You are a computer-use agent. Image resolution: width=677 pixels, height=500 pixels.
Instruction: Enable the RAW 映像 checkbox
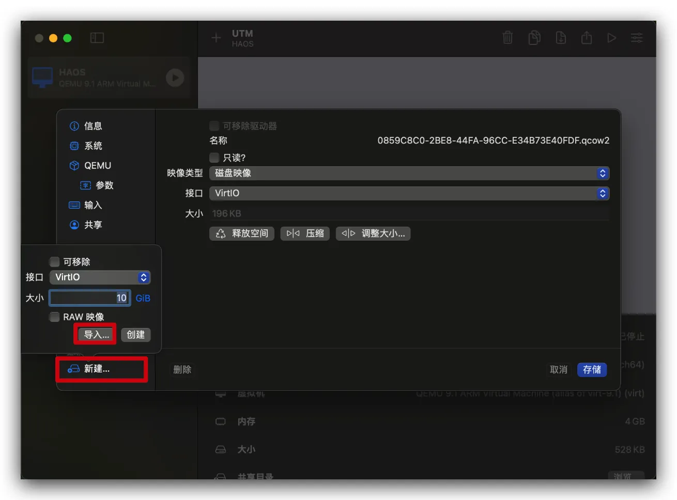55,317
